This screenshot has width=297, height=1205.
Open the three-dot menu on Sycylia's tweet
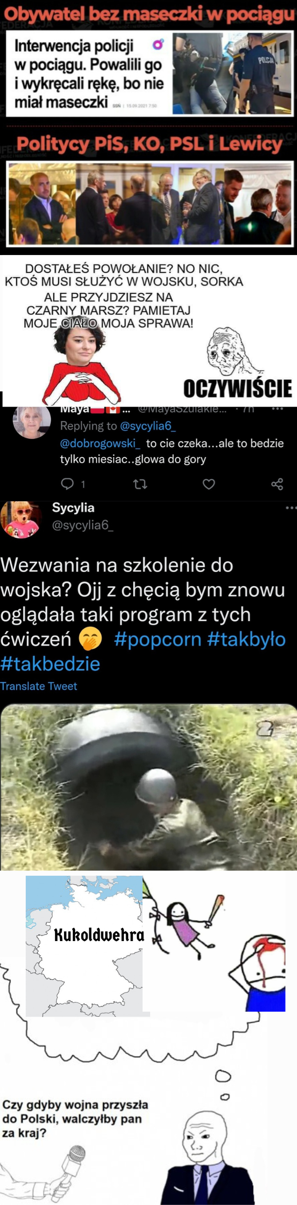[291, 507]
